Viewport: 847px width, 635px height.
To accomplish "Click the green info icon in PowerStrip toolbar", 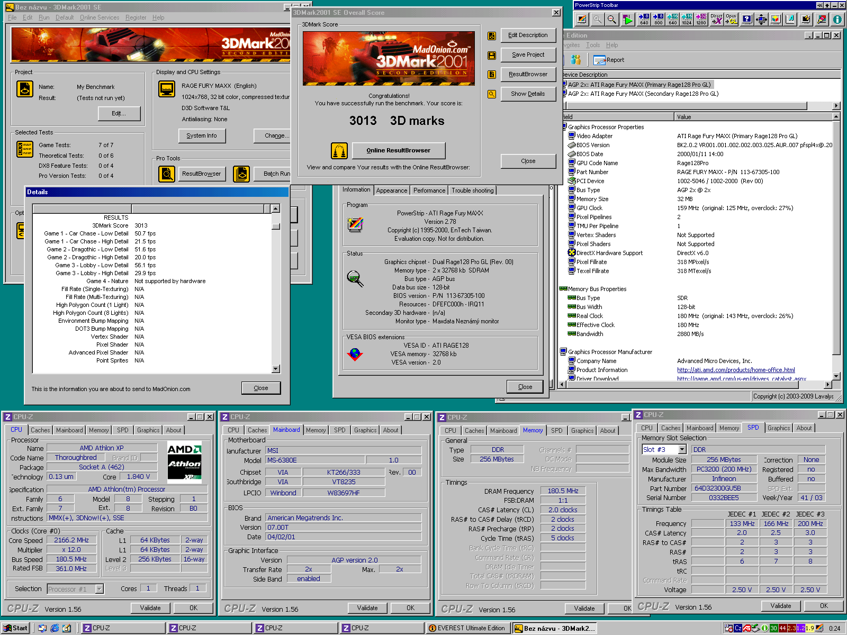I will [837, 20].
